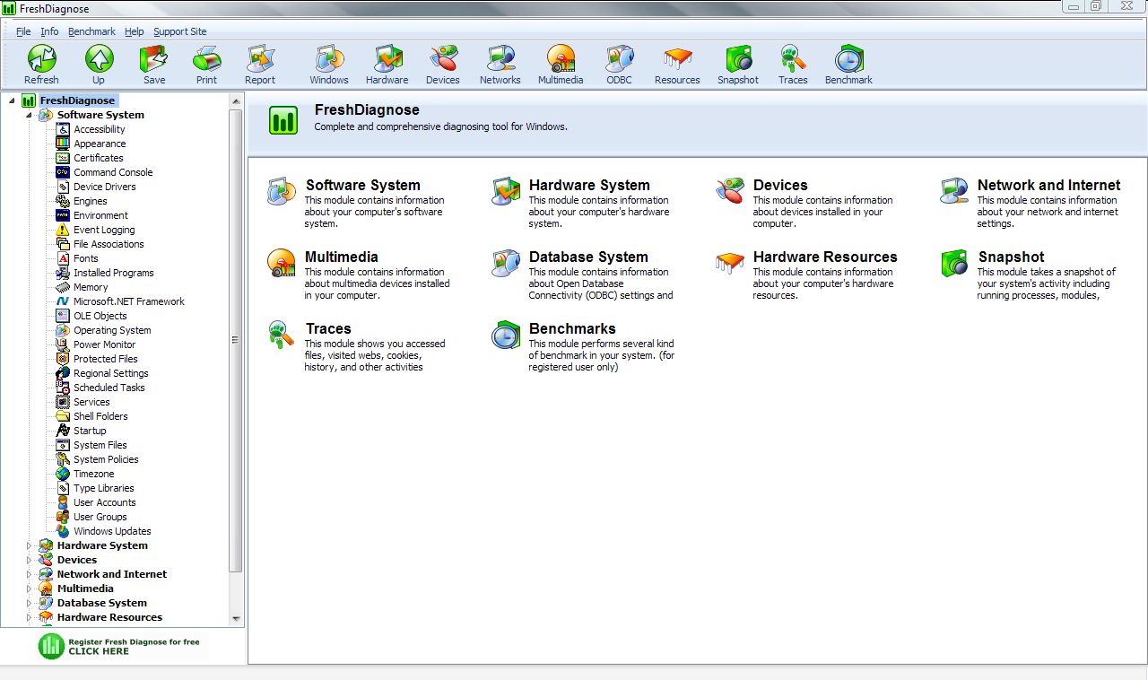Collapse the Software System tree node
The height and width of the screenshot is (680, 1148).
(x=29, y=115)
